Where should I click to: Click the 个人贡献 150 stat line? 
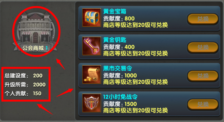[23, 93]
